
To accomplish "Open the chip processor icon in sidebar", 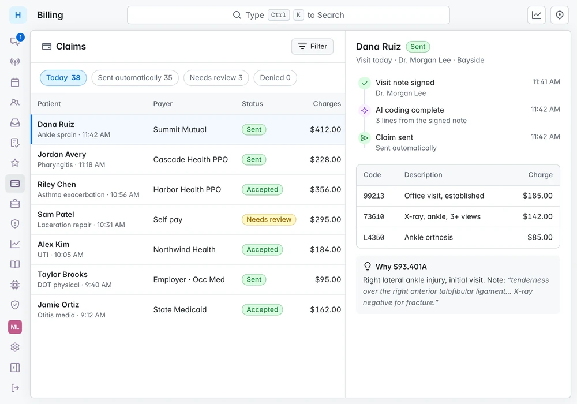I will coord(15,285).
